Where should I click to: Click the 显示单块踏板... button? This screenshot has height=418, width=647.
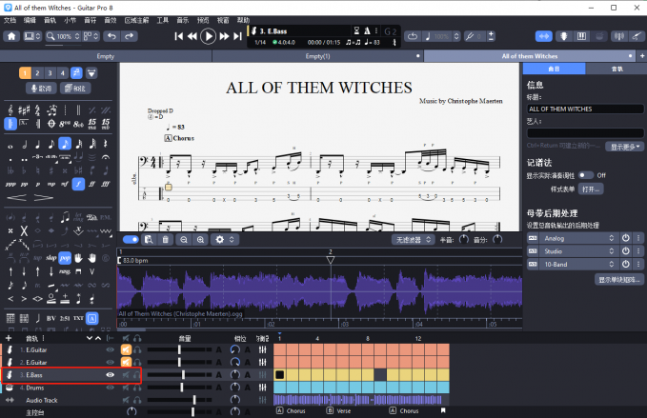pyautogui.click(x=618, y=280)
